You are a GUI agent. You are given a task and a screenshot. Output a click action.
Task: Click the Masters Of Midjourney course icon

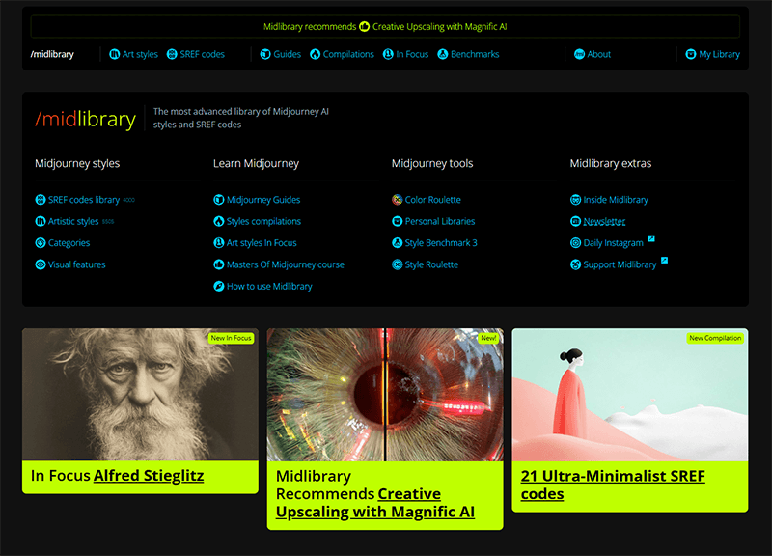[x=219, y=264]
